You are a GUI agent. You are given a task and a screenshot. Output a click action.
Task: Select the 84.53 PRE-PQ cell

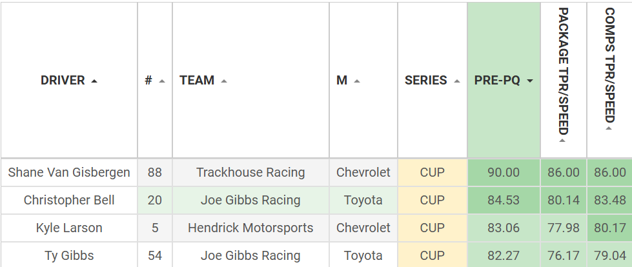(x=504, y=200)
